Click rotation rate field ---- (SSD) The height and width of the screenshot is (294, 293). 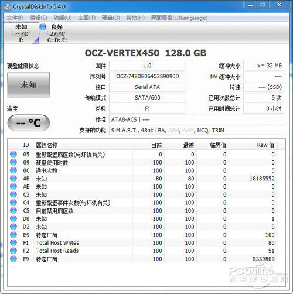pyautogui.click(x=264, y=87)
